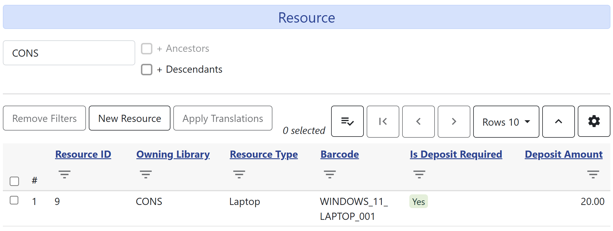Toggle the + Descendants checkbox
This screenshot has width=613, height=231.
click(x=147, y=70)
